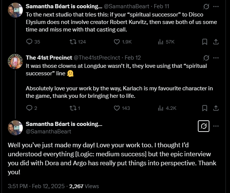230x193 pixels.
Task: Open The 41st Precinct's avatar picture
Action: tap(15, 61)
